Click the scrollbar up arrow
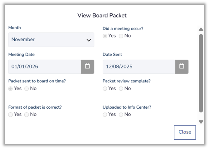The height and width of the screenshot is (149, 209). (x=201, y=29)
